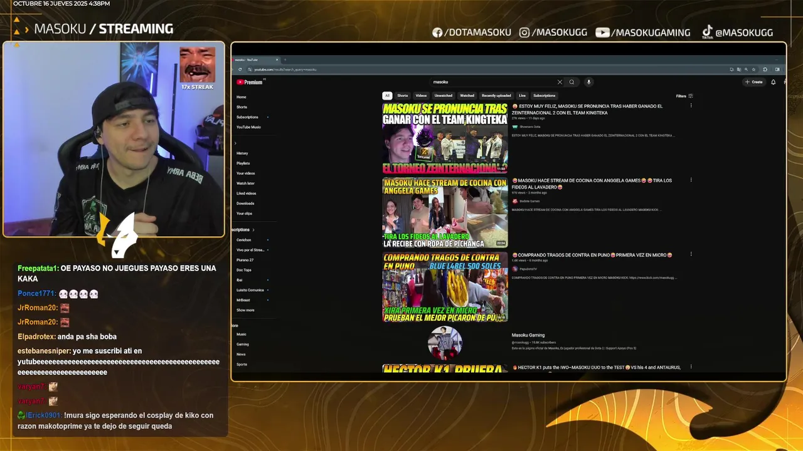Open Gaming under Explore section
The width and height of the screenshot is (803, 451).
point(243,345)
